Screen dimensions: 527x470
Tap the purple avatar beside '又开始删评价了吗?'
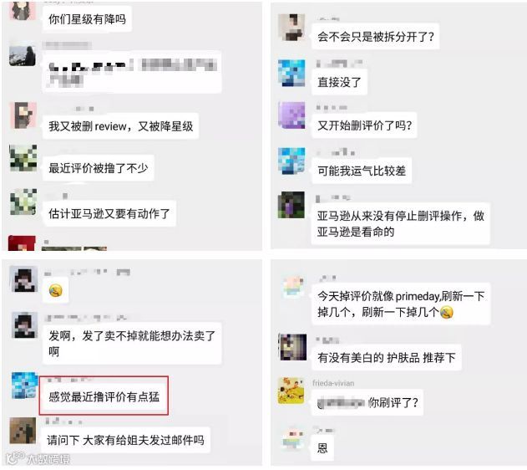click(x=291, y=115)
